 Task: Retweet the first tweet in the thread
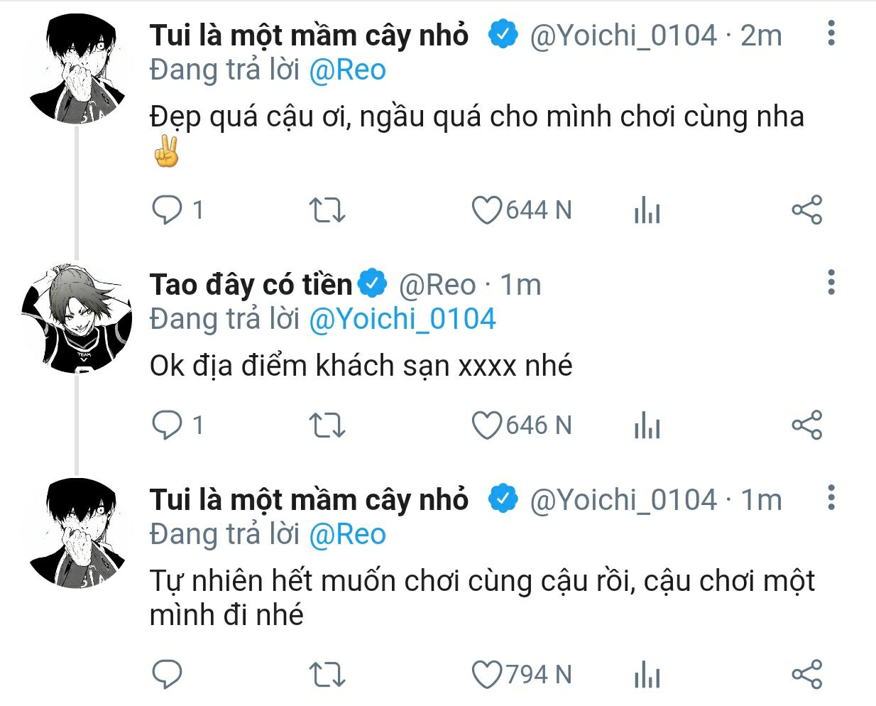tap(327, 210)
